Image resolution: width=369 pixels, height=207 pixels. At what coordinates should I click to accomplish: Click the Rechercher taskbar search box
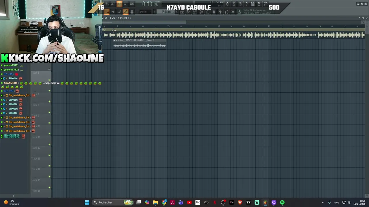tap(113, 202)
